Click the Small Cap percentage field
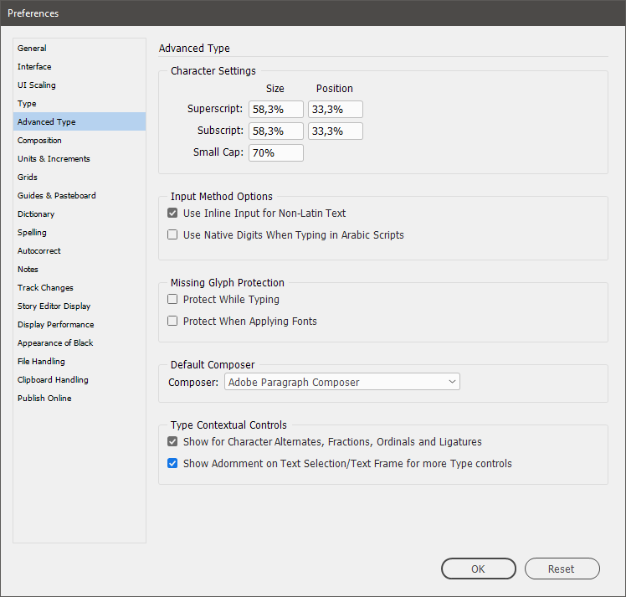This screenshot has width=626, height=597. click(x=275, y=153)
